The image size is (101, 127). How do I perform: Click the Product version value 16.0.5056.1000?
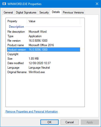(38, 50)
